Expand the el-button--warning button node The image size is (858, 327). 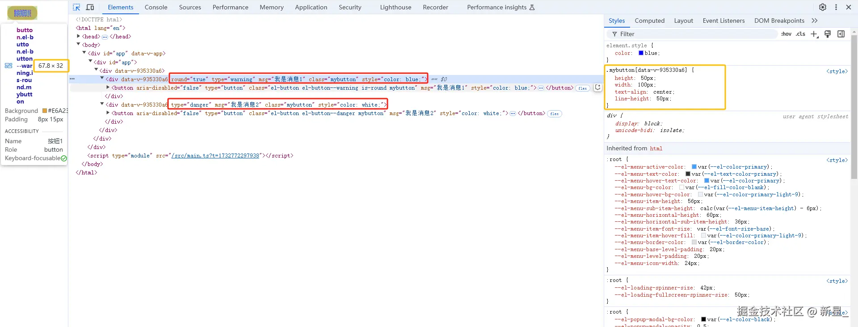pyautogui.click(x=108, y=87)
